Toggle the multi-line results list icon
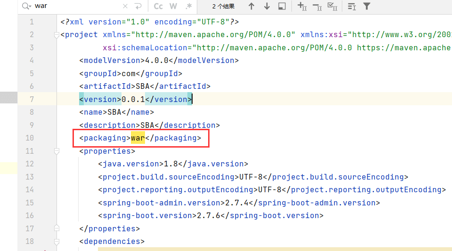 [x=352, y=6]
